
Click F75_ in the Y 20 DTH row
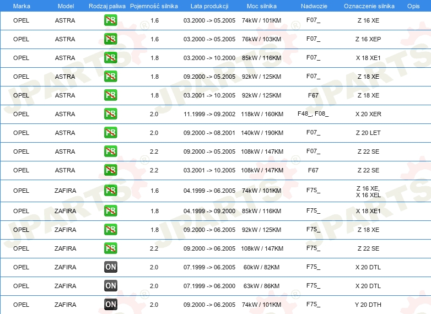[x=314, y=304]
